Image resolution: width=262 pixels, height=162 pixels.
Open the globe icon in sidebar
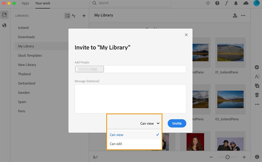pyautogui.click(x=4, y=25)
